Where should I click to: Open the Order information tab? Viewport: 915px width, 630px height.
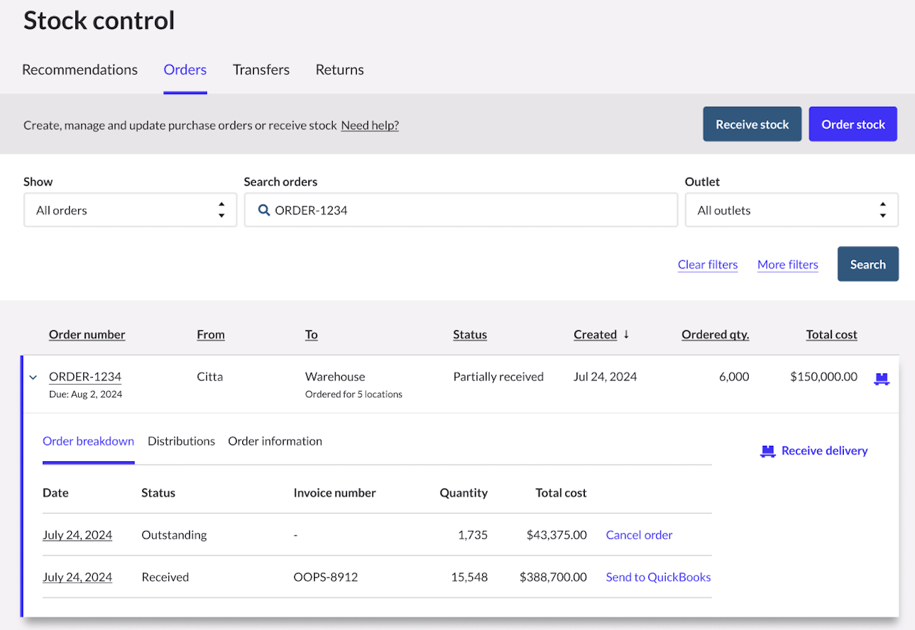pos(275,442)
